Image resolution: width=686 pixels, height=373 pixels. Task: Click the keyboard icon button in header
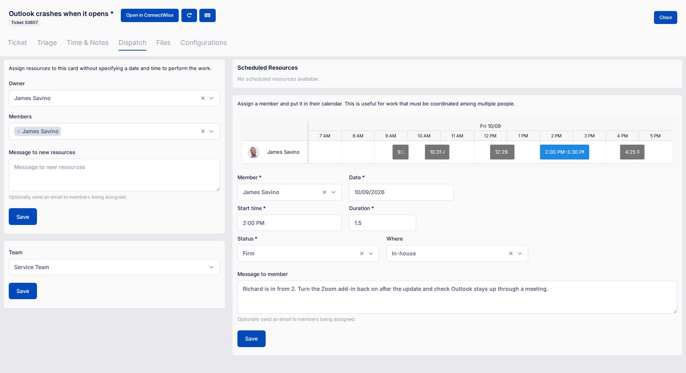coord(207,15)
